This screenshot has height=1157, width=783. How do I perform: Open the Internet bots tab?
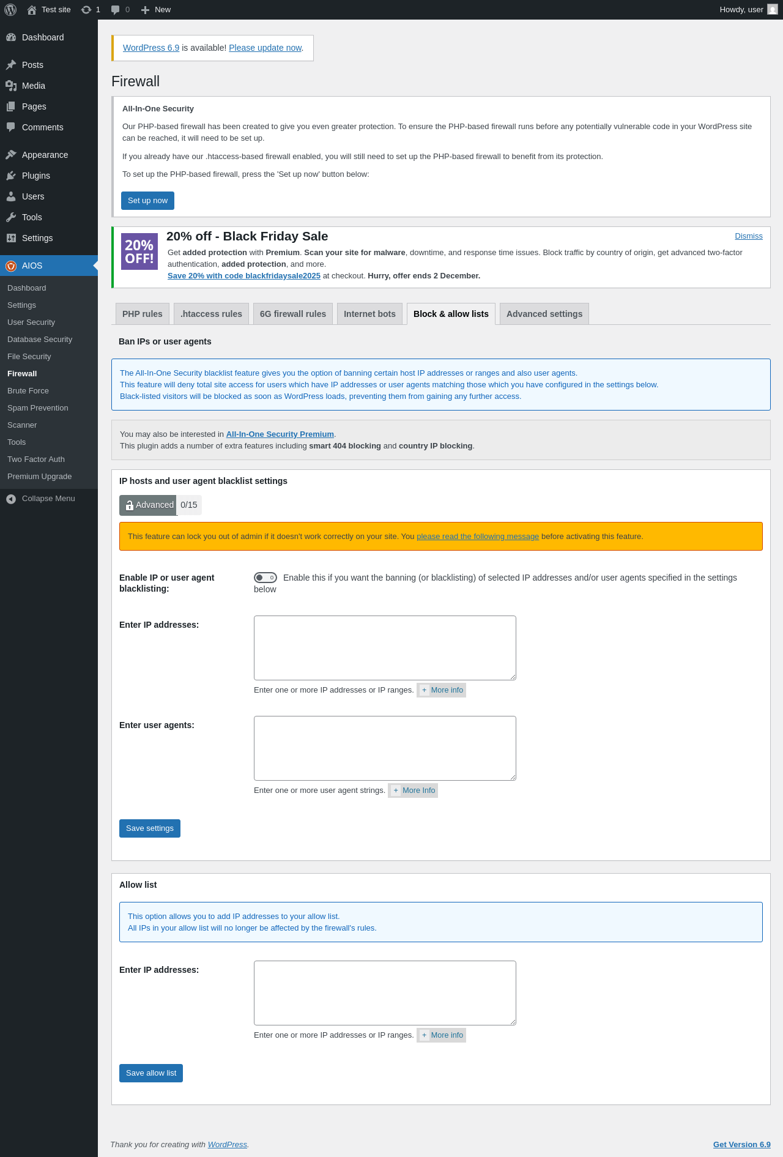click(369, 314)
